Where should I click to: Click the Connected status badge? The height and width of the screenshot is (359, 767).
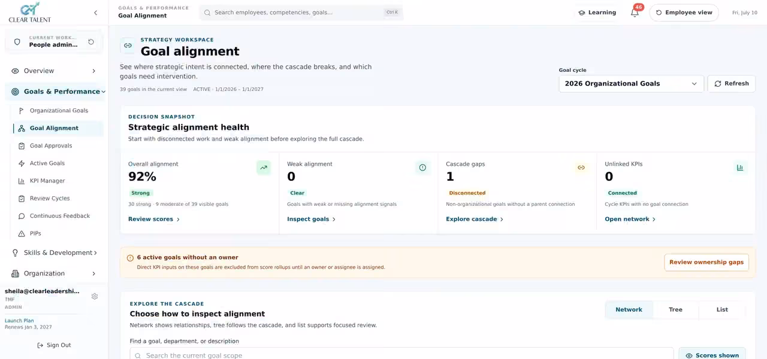tap(623, 193)
